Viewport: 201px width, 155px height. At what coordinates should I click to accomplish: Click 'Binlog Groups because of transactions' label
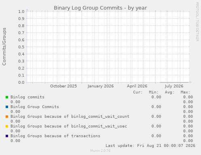55,136
